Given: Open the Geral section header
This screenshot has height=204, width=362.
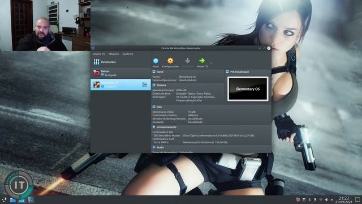Looking at the screenshot, I should tap(160, 72).
